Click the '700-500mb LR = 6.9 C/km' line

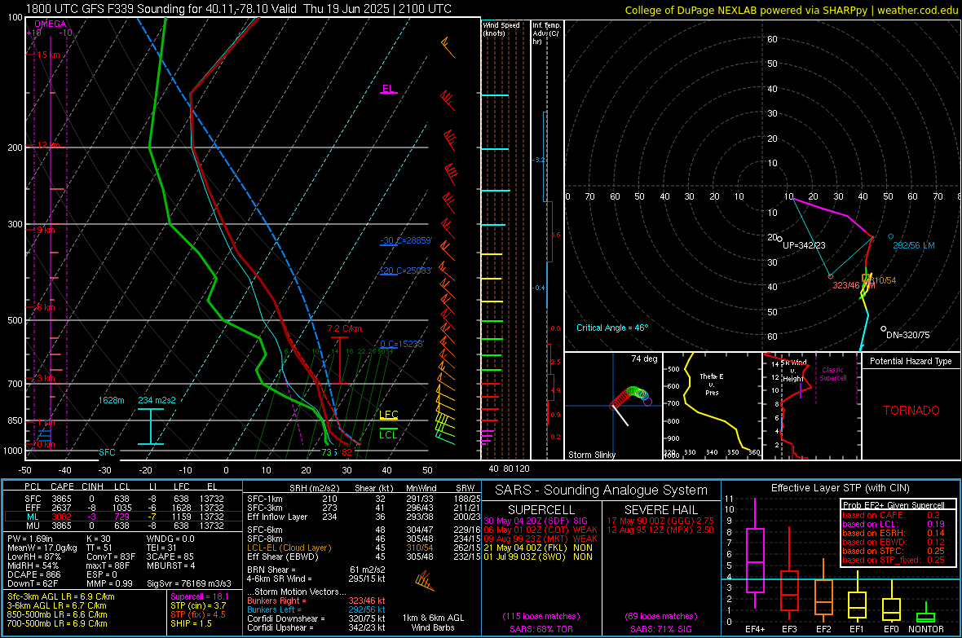pos(57,623)
